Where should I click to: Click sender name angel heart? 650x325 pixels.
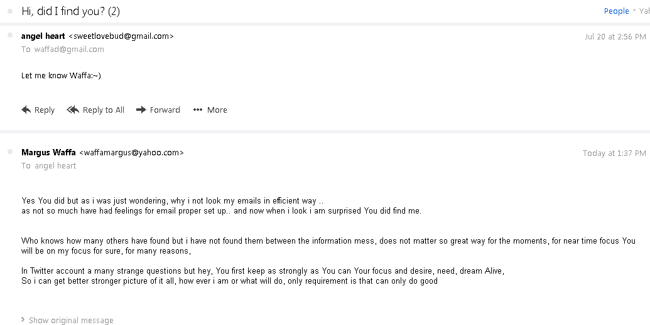click(43, 36)
